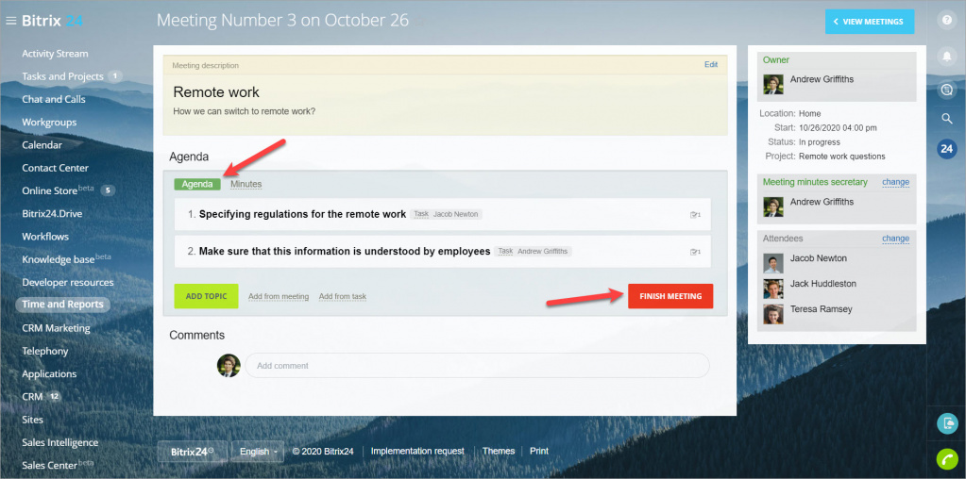
Task: Click task icon on Specifying regulations topic row
Action: [x=696, y=215]
